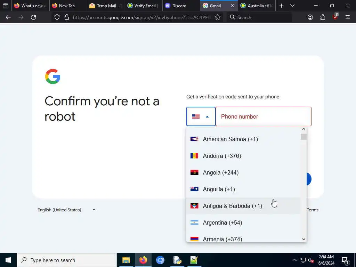356x267 pixels.
Task: Open the Python file taskbar icon
Action: [177, 260]
